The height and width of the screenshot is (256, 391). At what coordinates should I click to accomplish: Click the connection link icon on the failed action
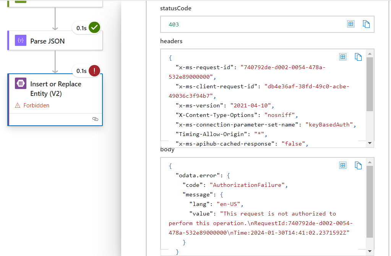96,119
